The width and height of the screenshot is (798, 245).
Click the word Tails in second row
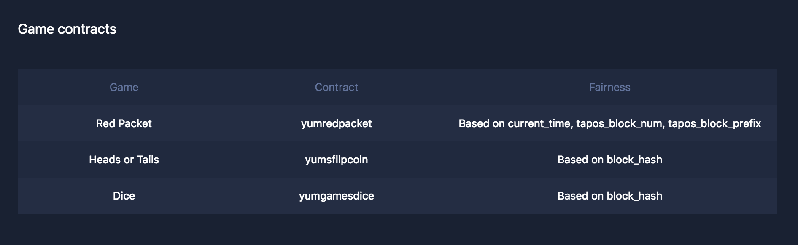click(x=148, y=160)
